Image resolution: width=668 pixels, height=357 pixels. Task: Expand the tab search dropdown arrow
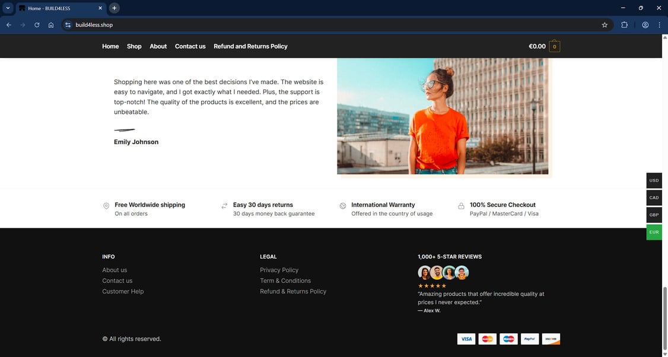click(x=8, y=8)
